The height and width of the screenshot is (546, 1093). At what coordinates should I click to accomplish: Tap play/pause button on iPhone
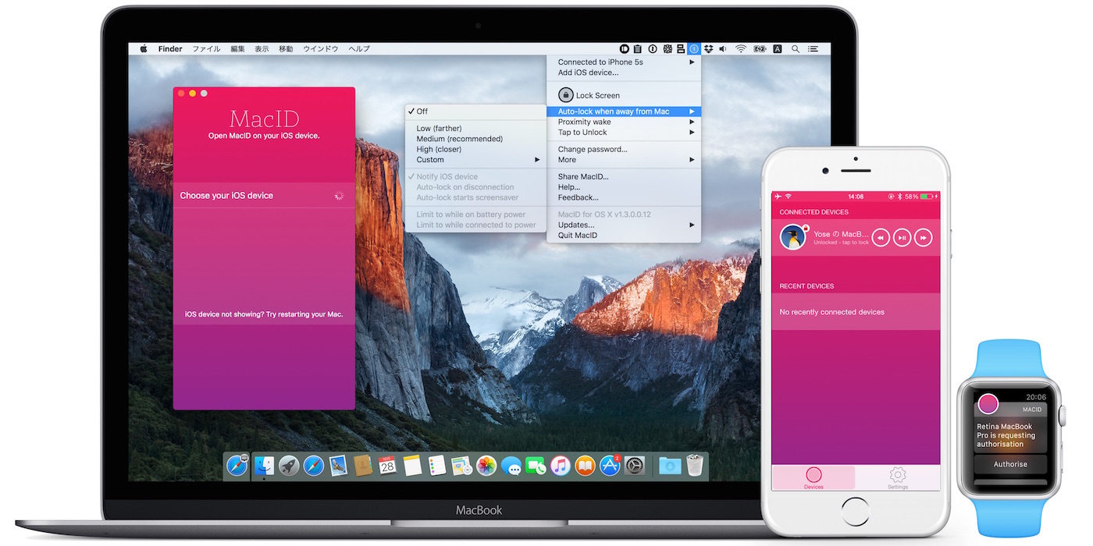point(902,238)
